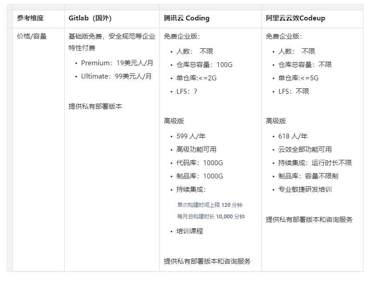Click '618 人/年' price bullet
Image resolution: width=375 pixels, height=281 pixels.
coord(293,136)
